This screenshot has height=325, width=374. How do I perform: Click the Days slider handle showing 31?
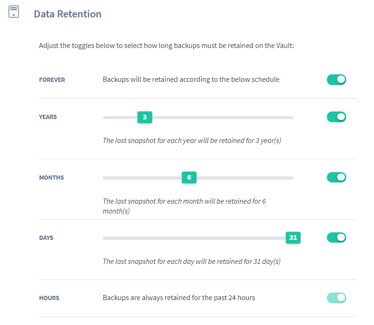(293, 238)
